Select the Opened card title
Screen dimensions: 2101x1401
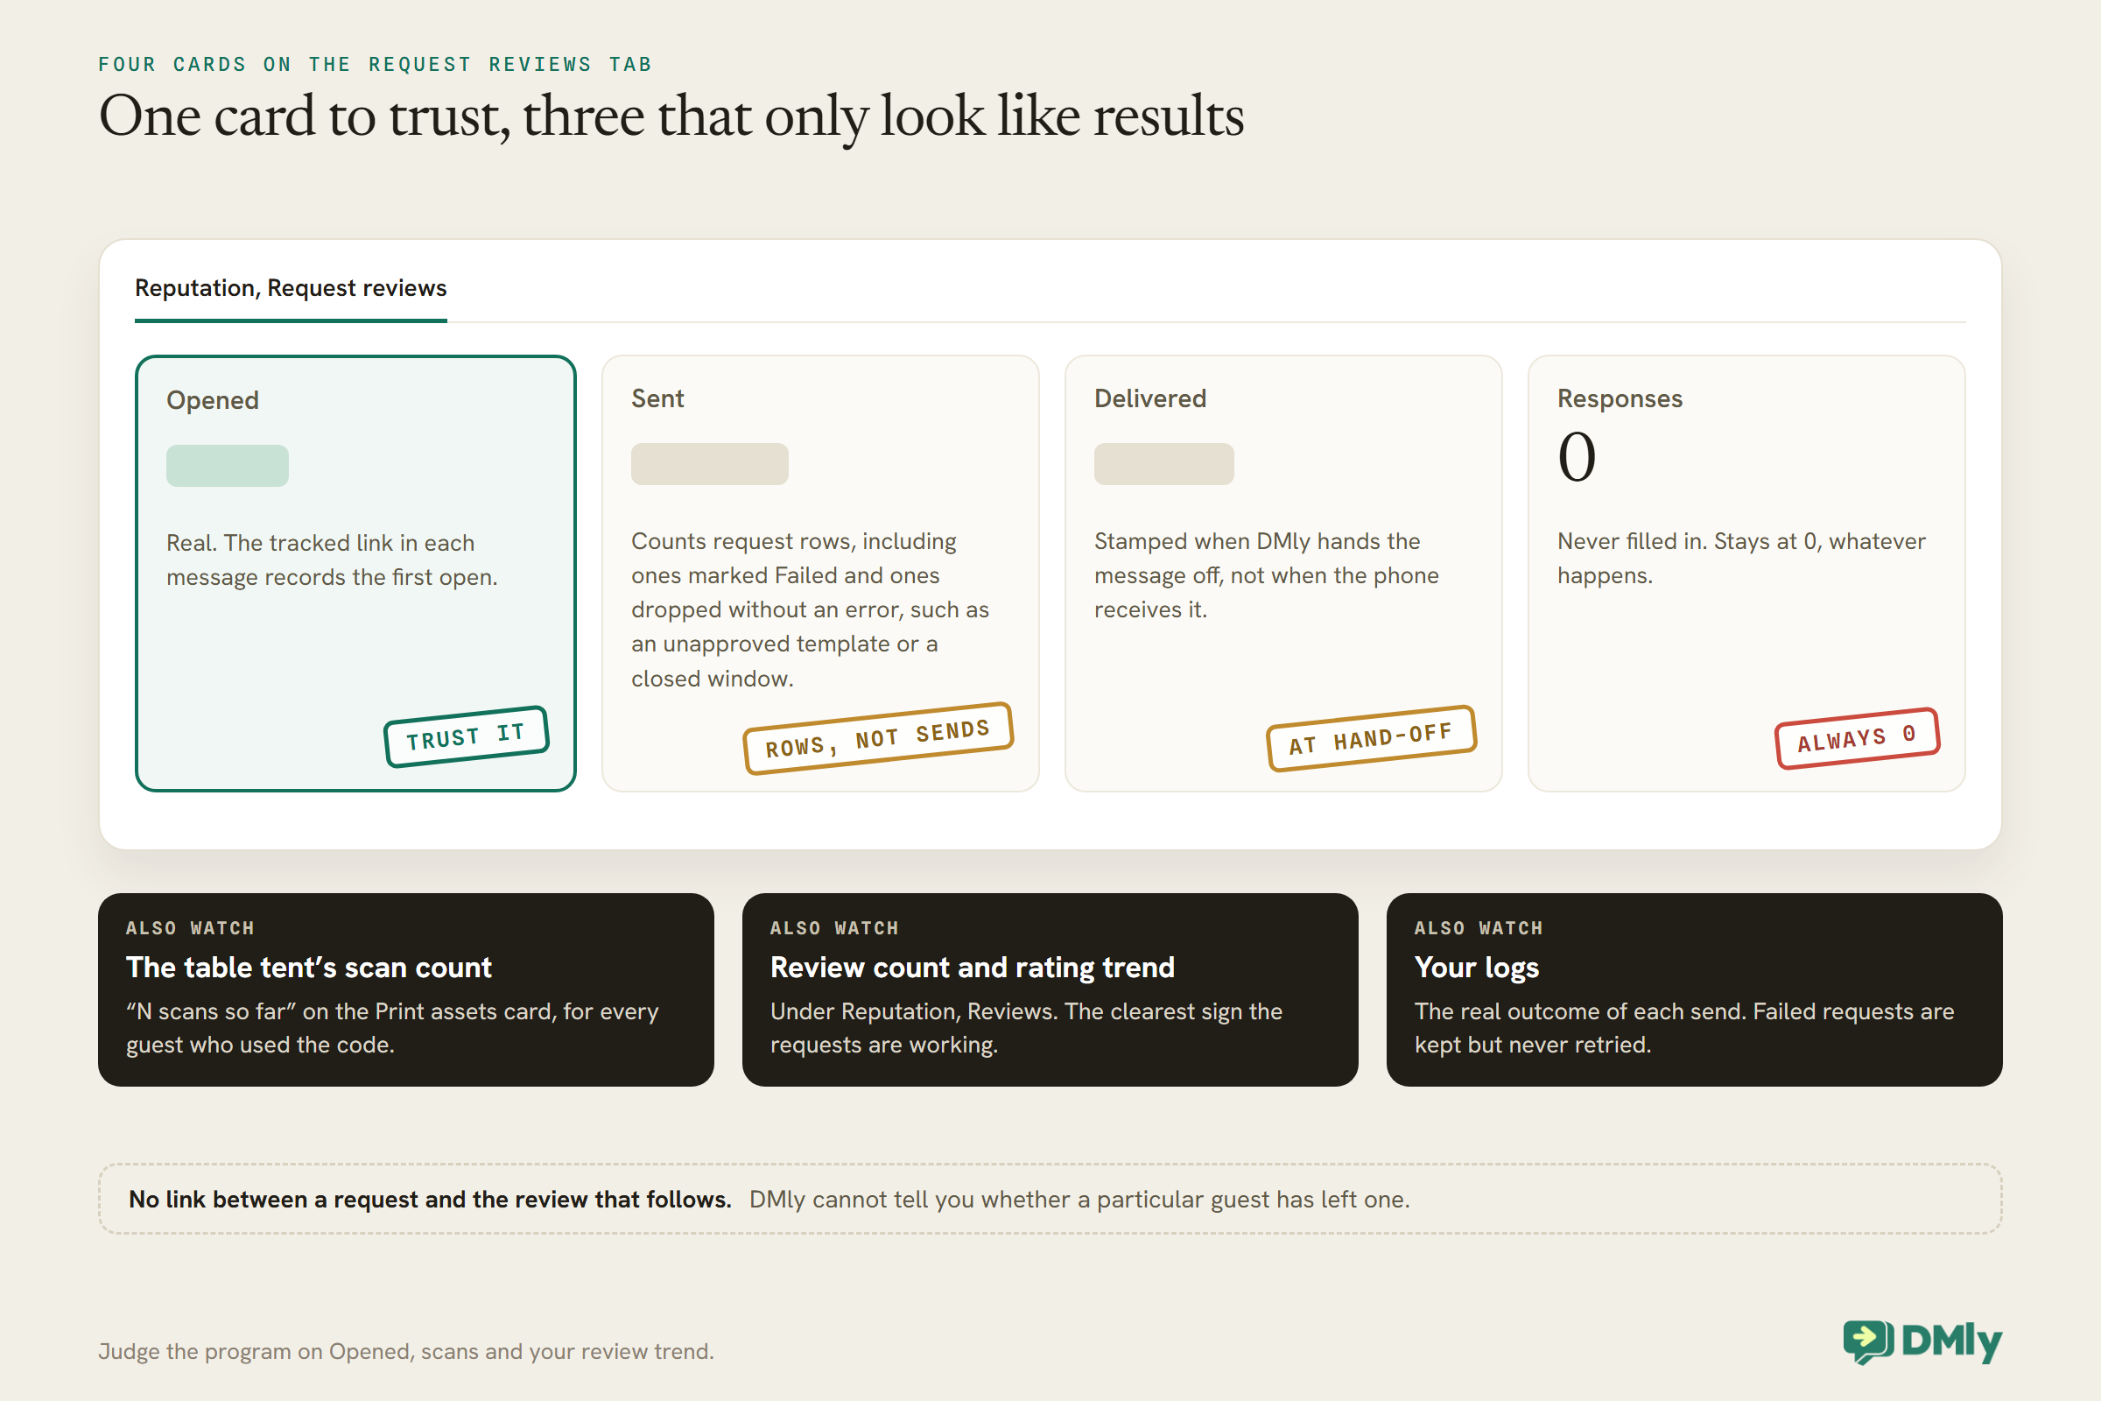[x=213, y=400]
